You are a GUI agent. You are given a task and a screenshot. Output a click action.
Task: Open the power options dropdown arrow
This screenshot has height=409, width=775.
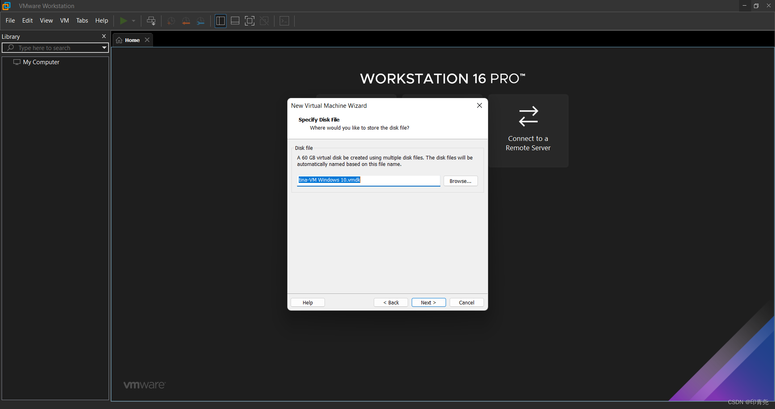point(134,21)
